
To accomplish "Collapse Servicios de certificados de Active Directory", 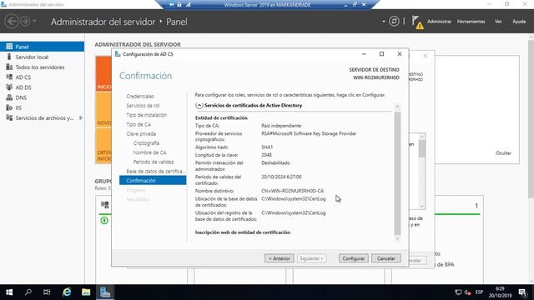I will [x=199, y=106].
